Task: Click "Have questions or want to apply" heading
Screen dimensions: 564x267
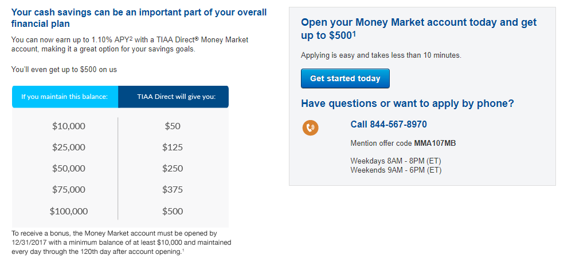Action: pyautogui.click(x=407, y=103)
